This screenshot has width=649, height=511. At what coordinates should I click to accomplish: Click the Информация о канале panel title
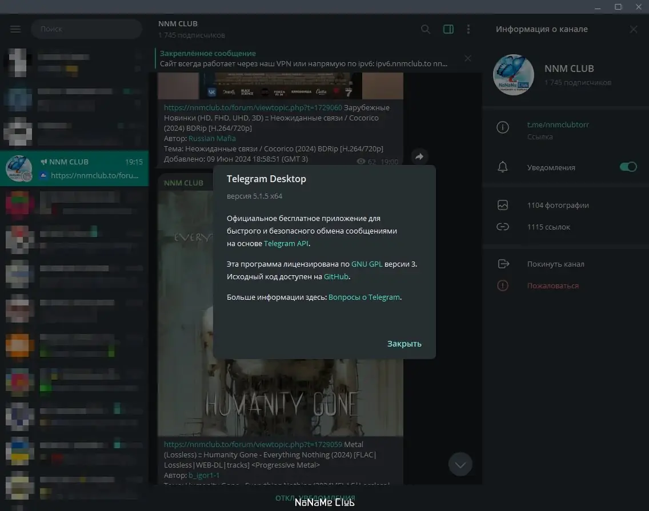click(x=542, y=29)
